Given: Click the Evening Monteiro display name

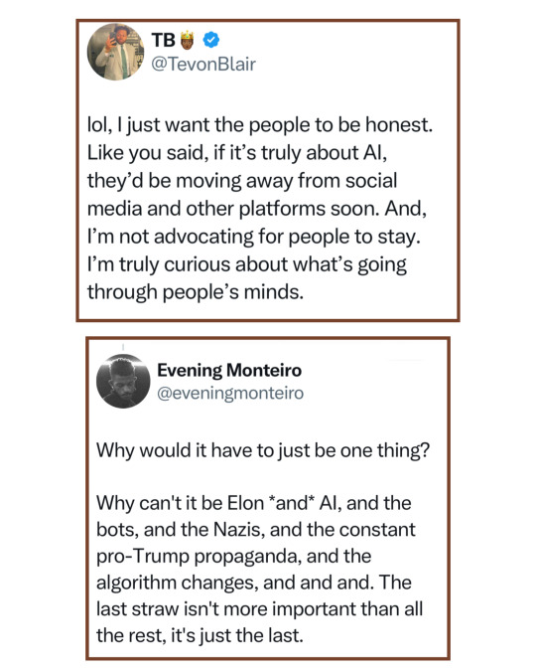Looking at the screenshot, I should tap(229, 370).
